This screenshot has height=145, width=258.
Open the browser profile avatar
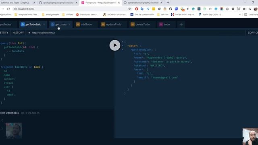[256, 9]
